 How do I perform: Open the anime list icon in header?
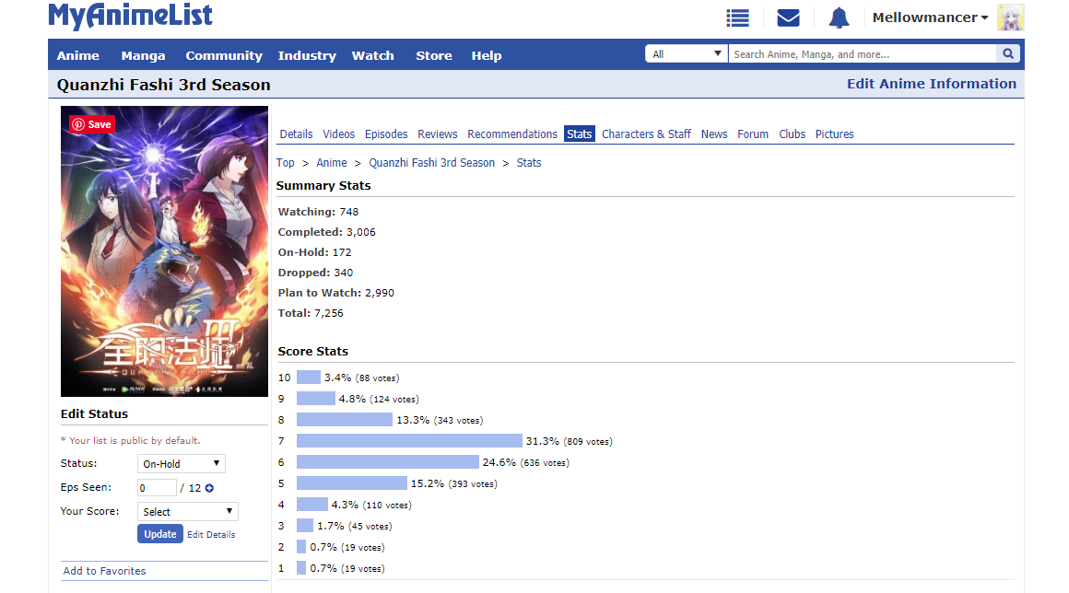737,17
